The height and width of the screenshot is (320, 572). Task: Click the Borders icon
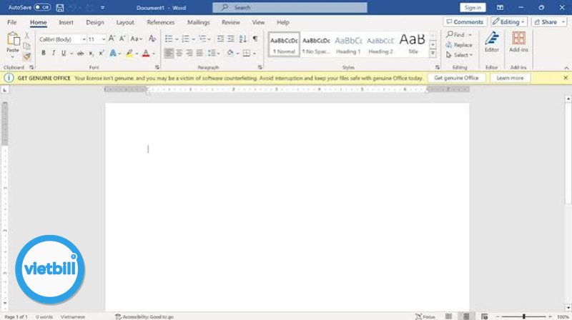pyautogui.click(x=247, y=53)
